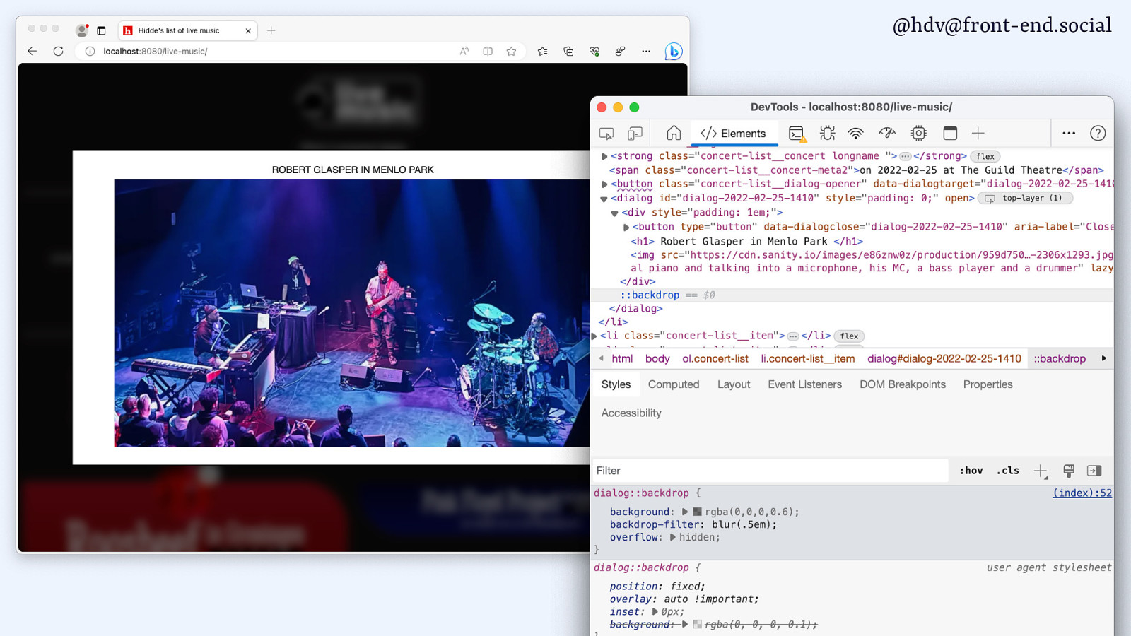Add more tools with the plus icon
This screenshot has height=636, width=1131.
[978, 133]
